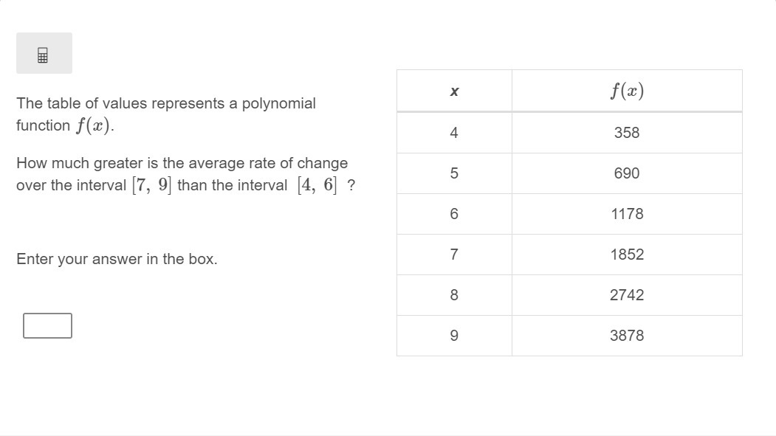
Task: Select the table cell with x value 9
Action: pos(454,336)
